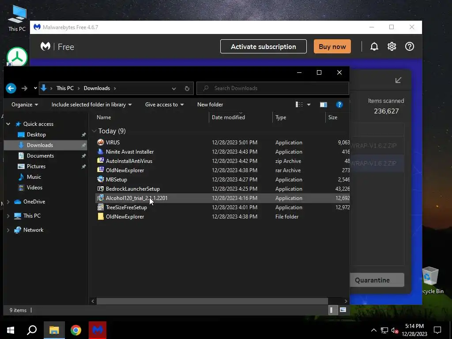The width and height of the screenshot is (452, 339).
Task: Switch to large icons view in status bar
Action: [343, 310]
